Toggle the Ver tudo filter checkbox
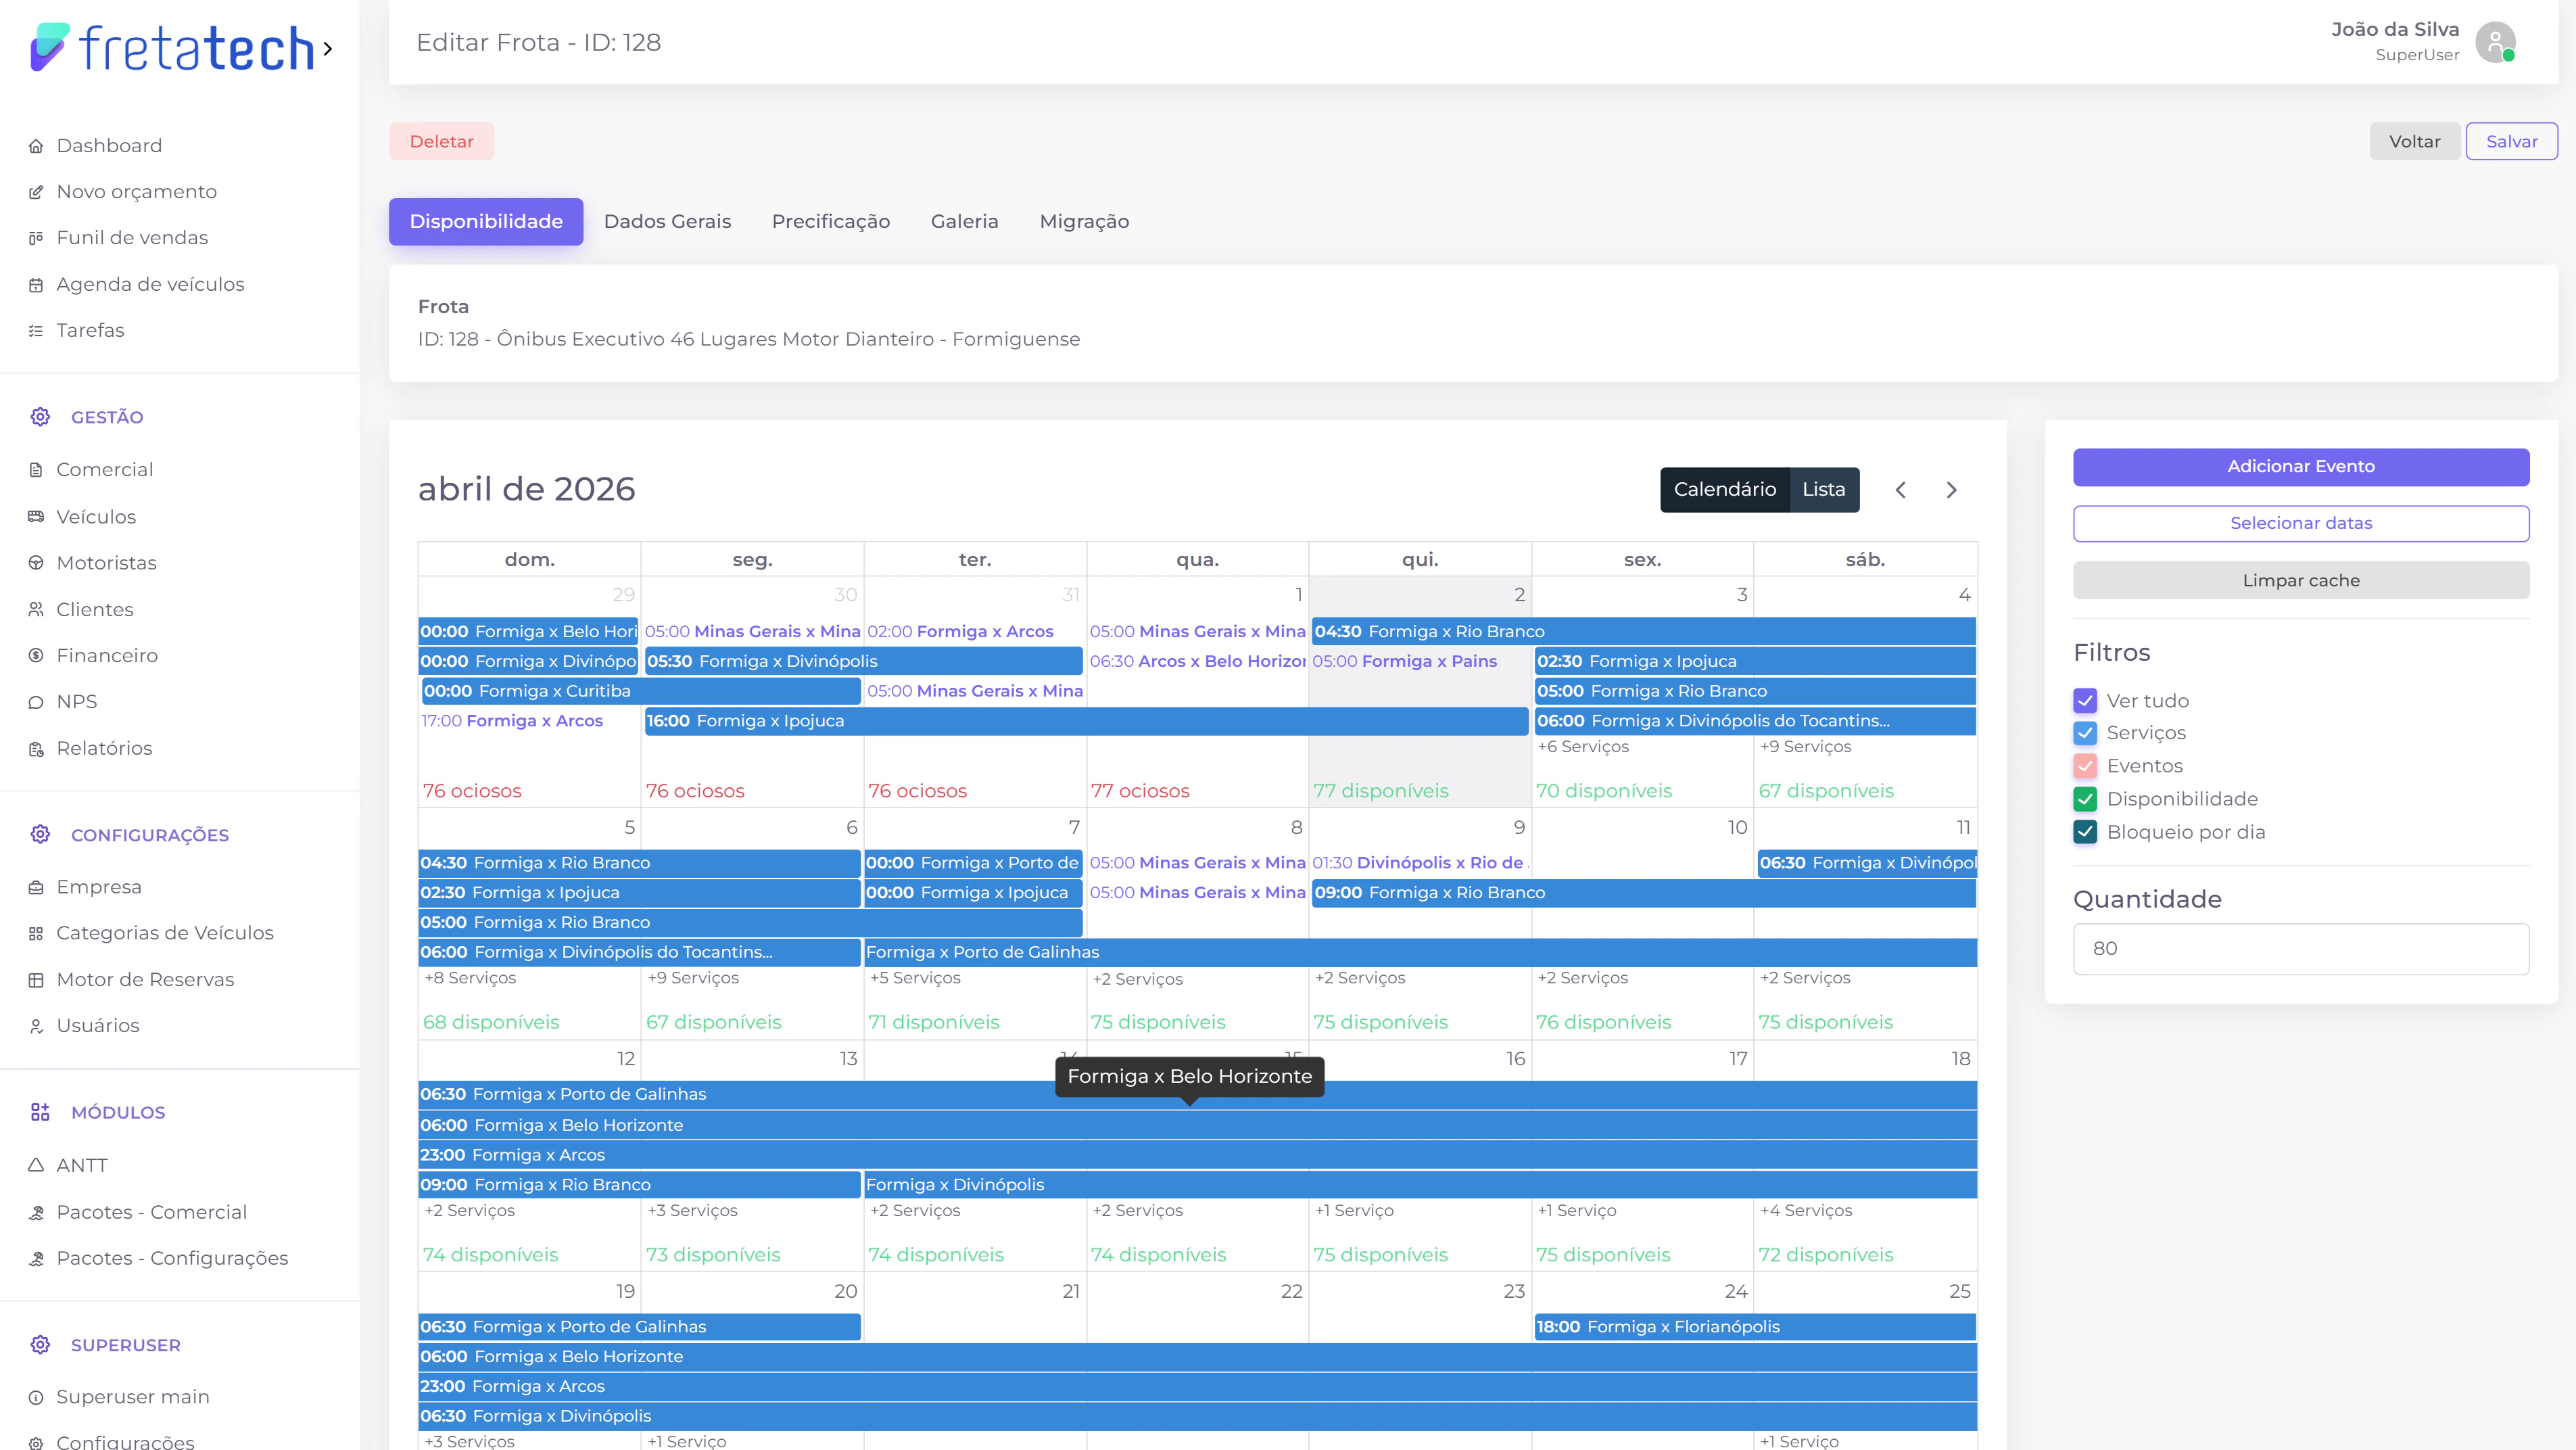This screenshot has height=1450, width=2576. tap(2085, 701)
